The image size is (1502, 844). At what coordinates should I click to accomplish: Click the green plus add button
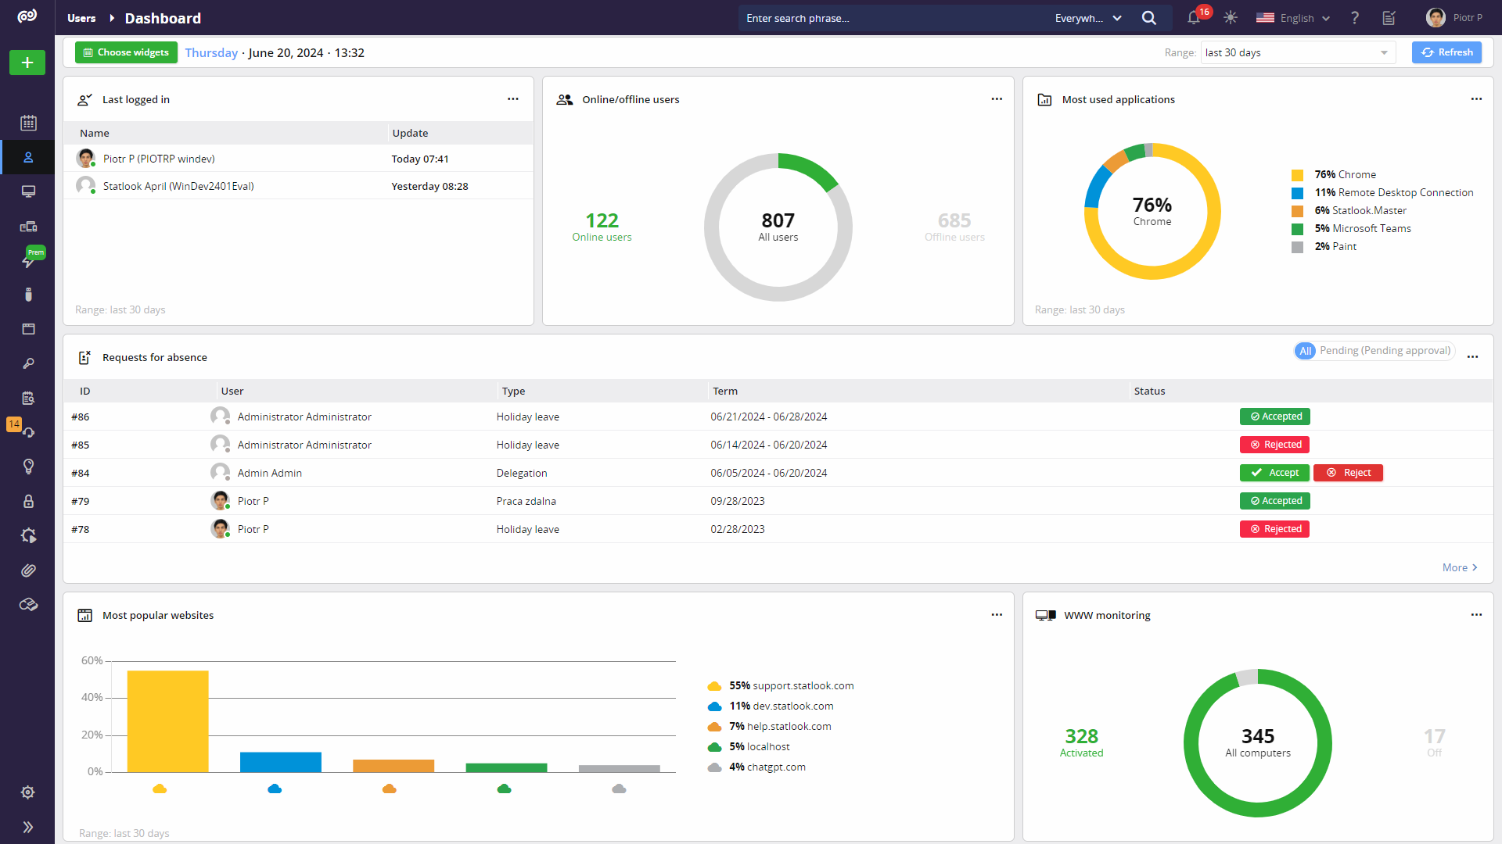(x=27, y=63)
